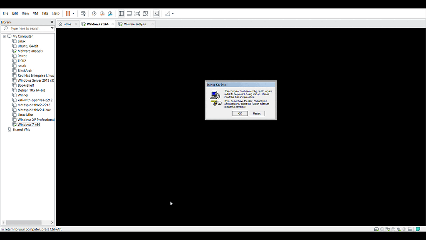Select Shared VMs in library

(x=21, y=129)
